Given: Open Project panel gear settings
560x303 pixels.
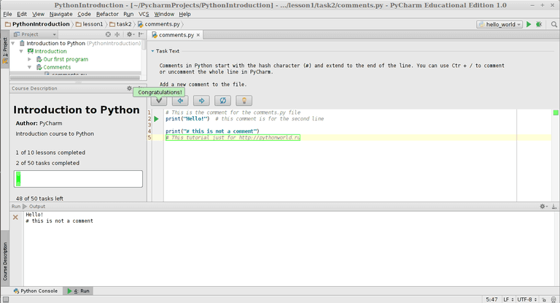Looking at the screenshot, I should click(130, 34).
